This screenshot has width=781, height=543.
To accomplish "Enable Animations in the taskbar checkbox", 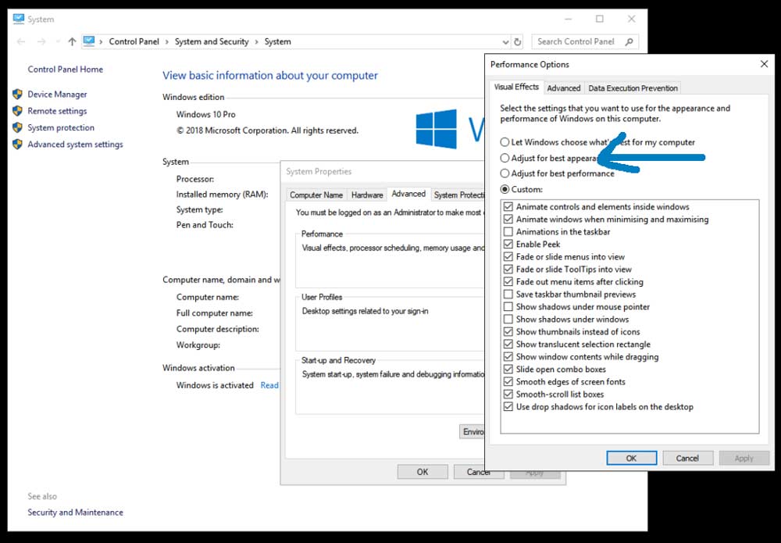I will coord(509,232).
